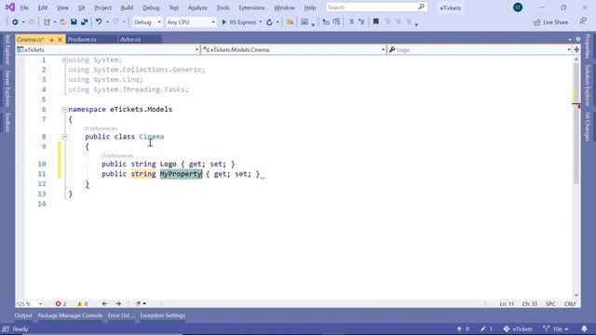Open the Output panel tab
Image resolution: width=596 pixels, height=335 pixels.
click(23, 315)
